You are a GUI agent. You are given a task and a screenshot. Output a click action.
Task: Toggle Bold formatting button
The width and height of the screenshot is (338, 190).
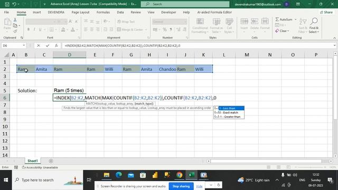click(x=28, y=30)
